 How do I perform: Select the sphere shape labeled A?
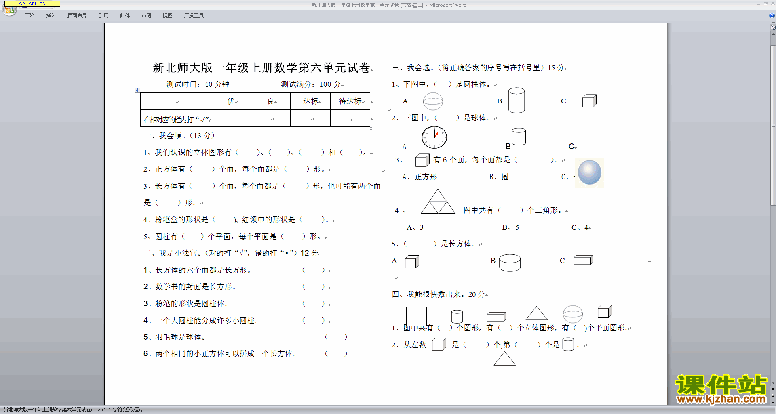click(433, 101)
